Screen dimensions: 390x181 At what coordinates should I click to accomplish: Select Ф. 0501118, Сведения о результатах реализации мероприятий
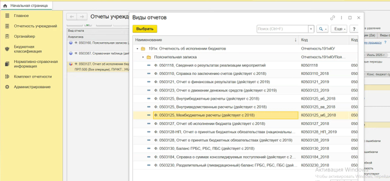[210, 65]
